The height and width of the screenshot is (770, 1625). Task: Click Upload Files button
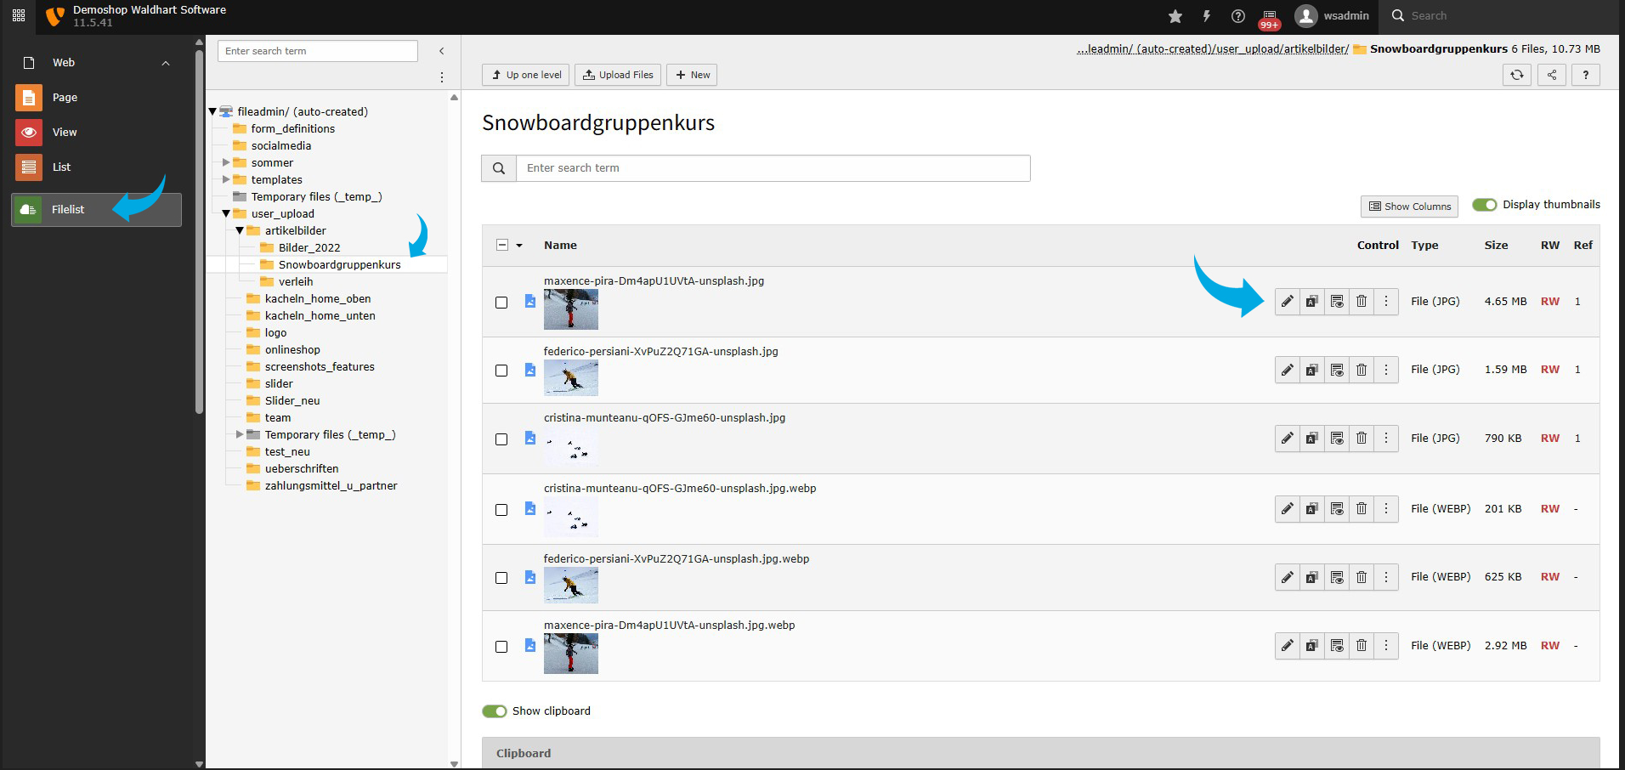pos(618,75)
